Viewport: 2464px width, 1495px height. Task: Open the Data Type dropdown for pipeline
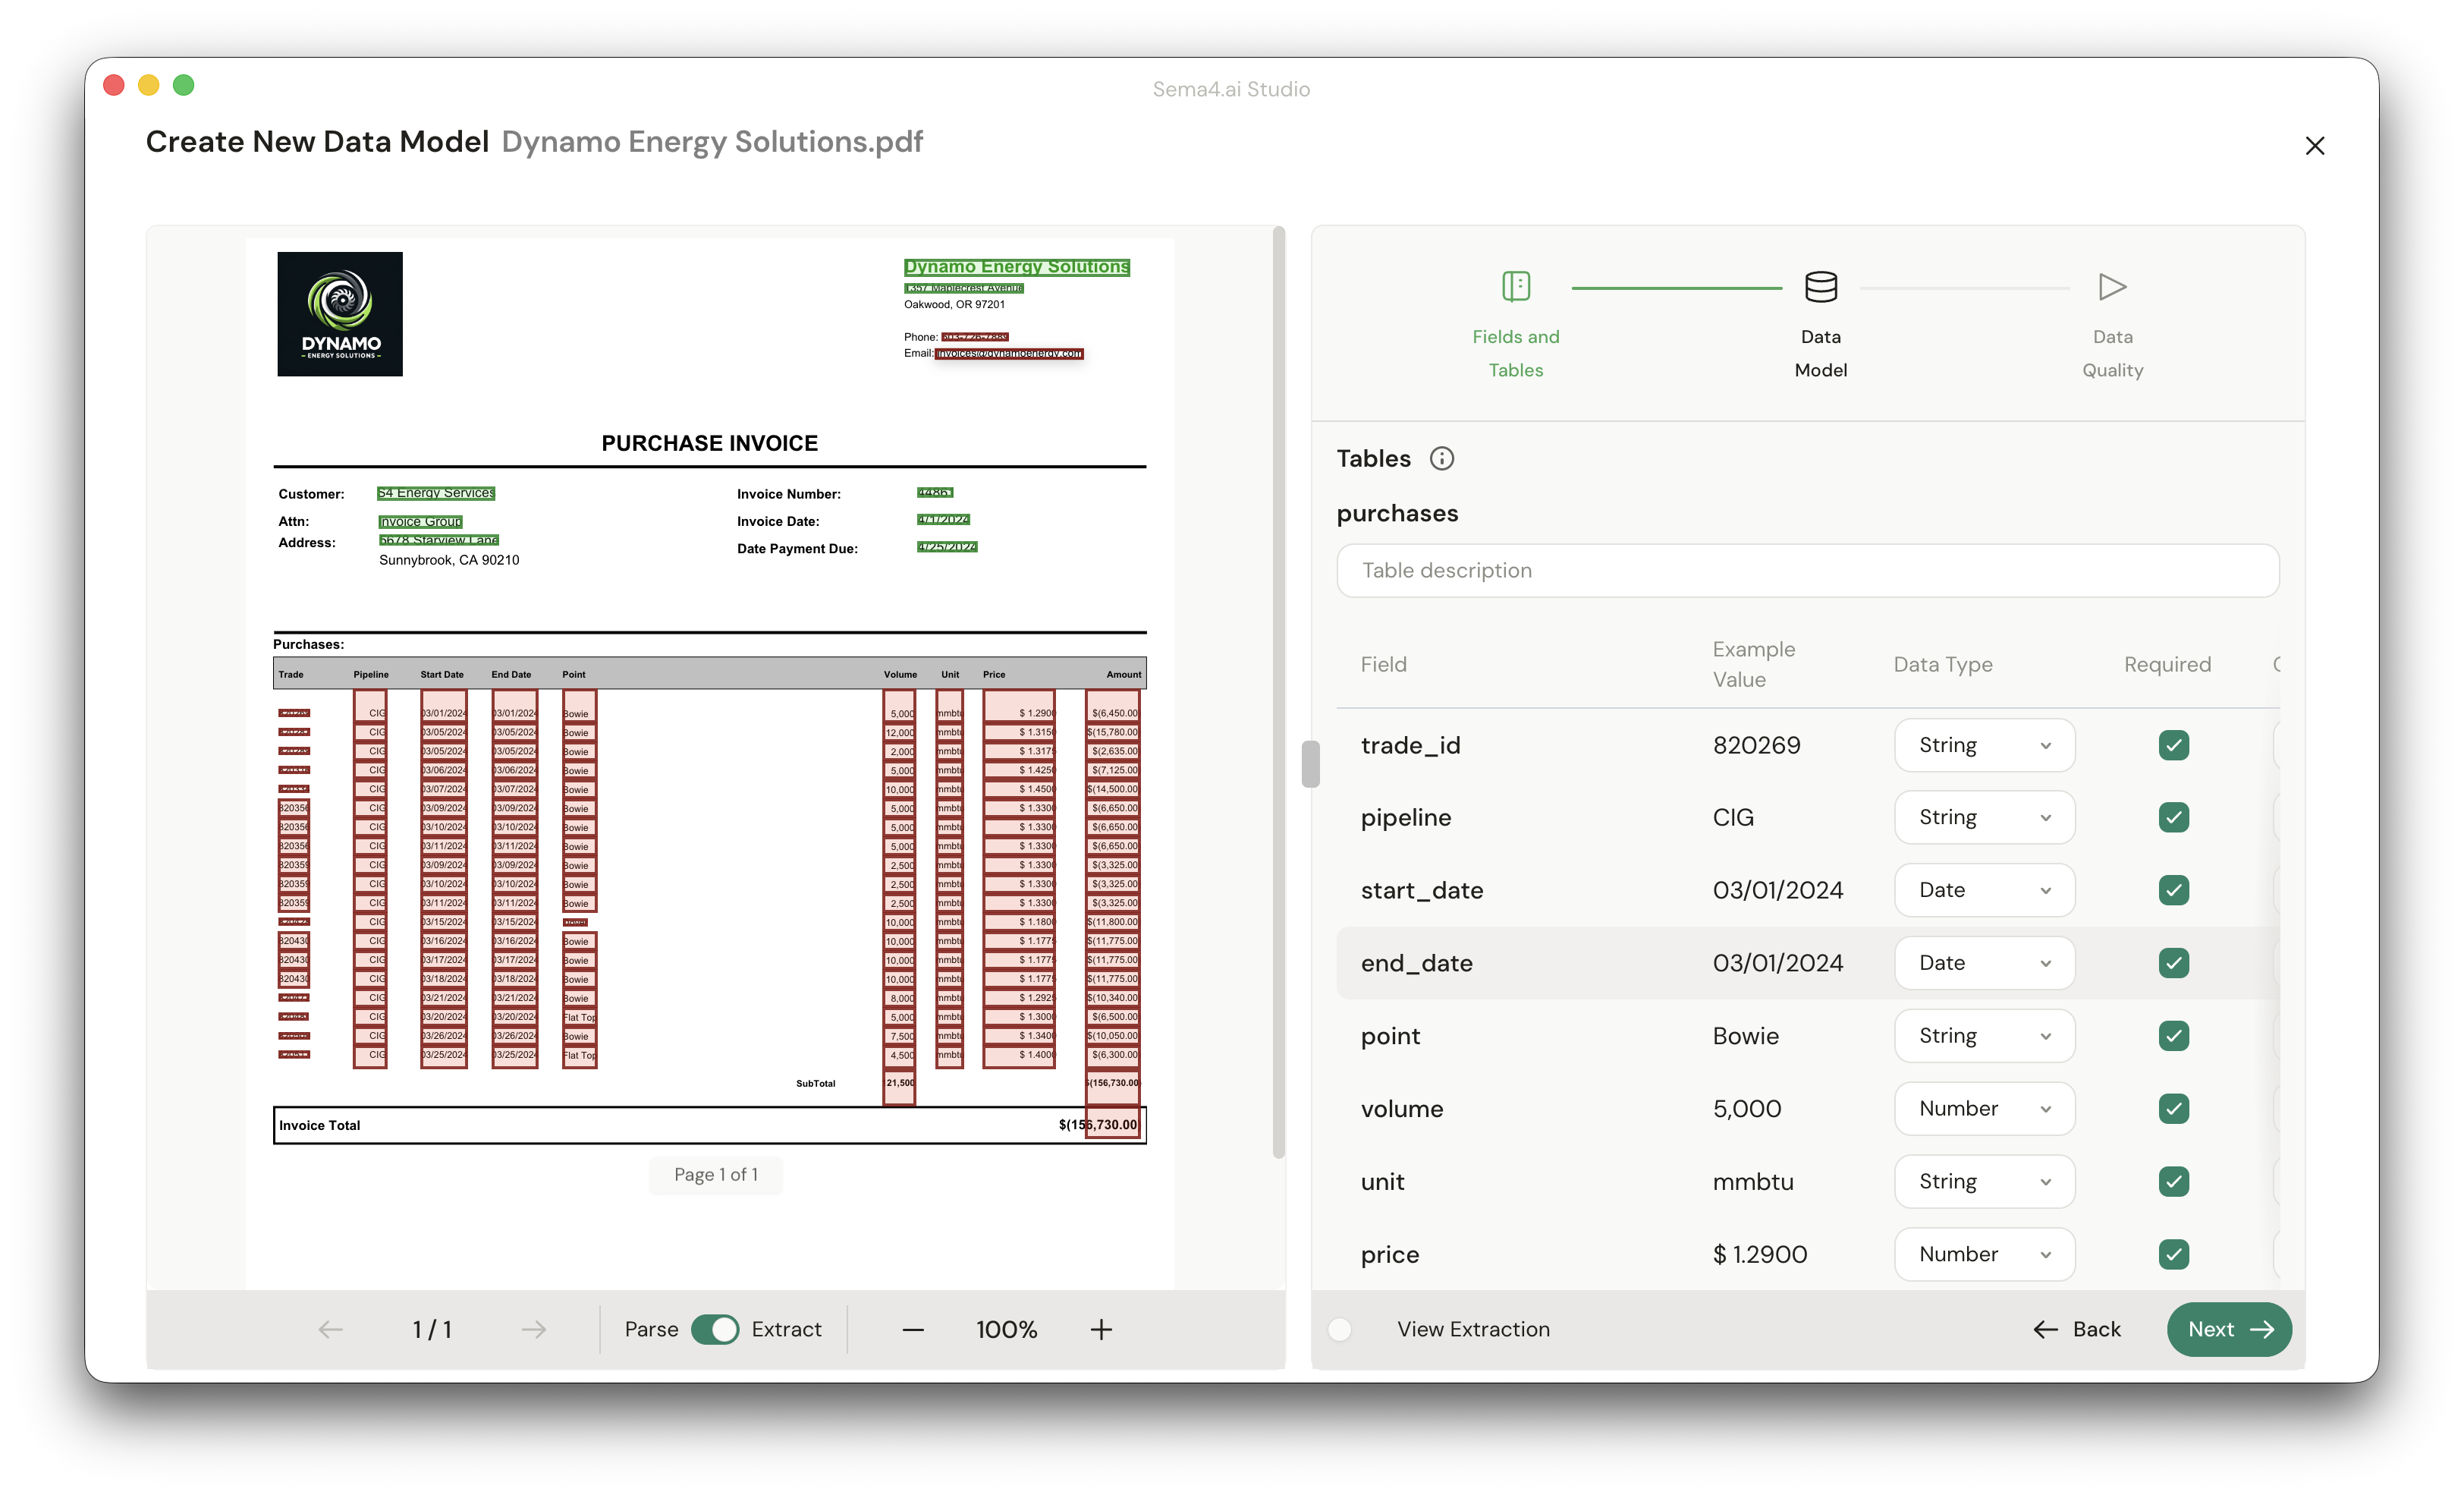(1984, 817)
